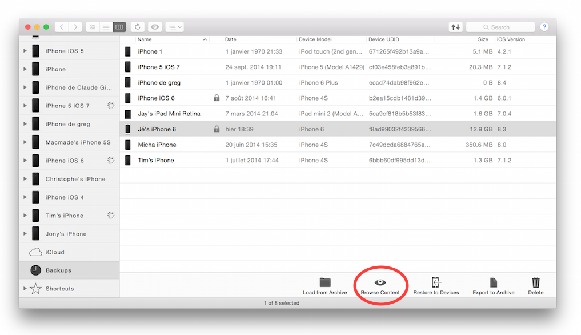Viewport: 581px width, 335px height.
Task: Expand iPhone 5 iOS 7 in sidebar
Action: [x=25, y=106]
